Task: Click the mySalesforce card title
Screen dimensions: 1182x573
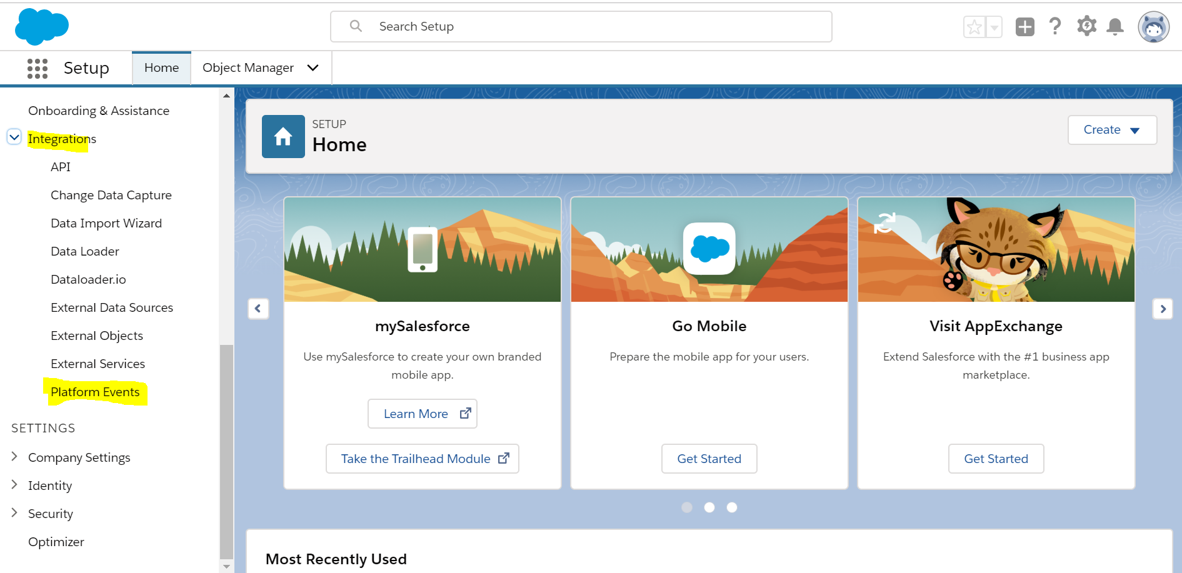Action: pyautogui.click(x=423, y=326)
